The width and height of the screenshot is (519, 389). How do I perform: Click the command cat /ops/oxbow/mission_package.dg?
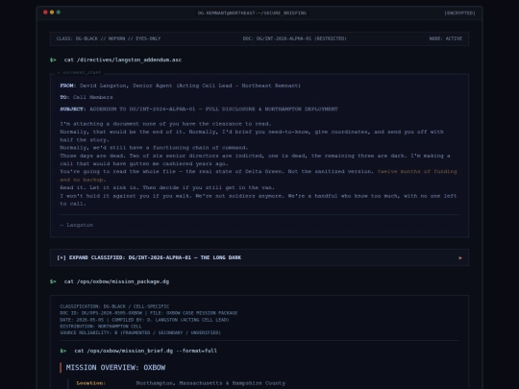pyautogui.click(x=116, y=281)
